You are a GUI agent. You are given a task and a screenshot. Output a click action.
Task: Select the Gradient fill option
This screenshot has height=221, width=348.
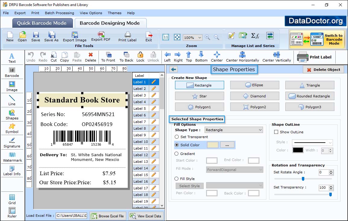177,154
